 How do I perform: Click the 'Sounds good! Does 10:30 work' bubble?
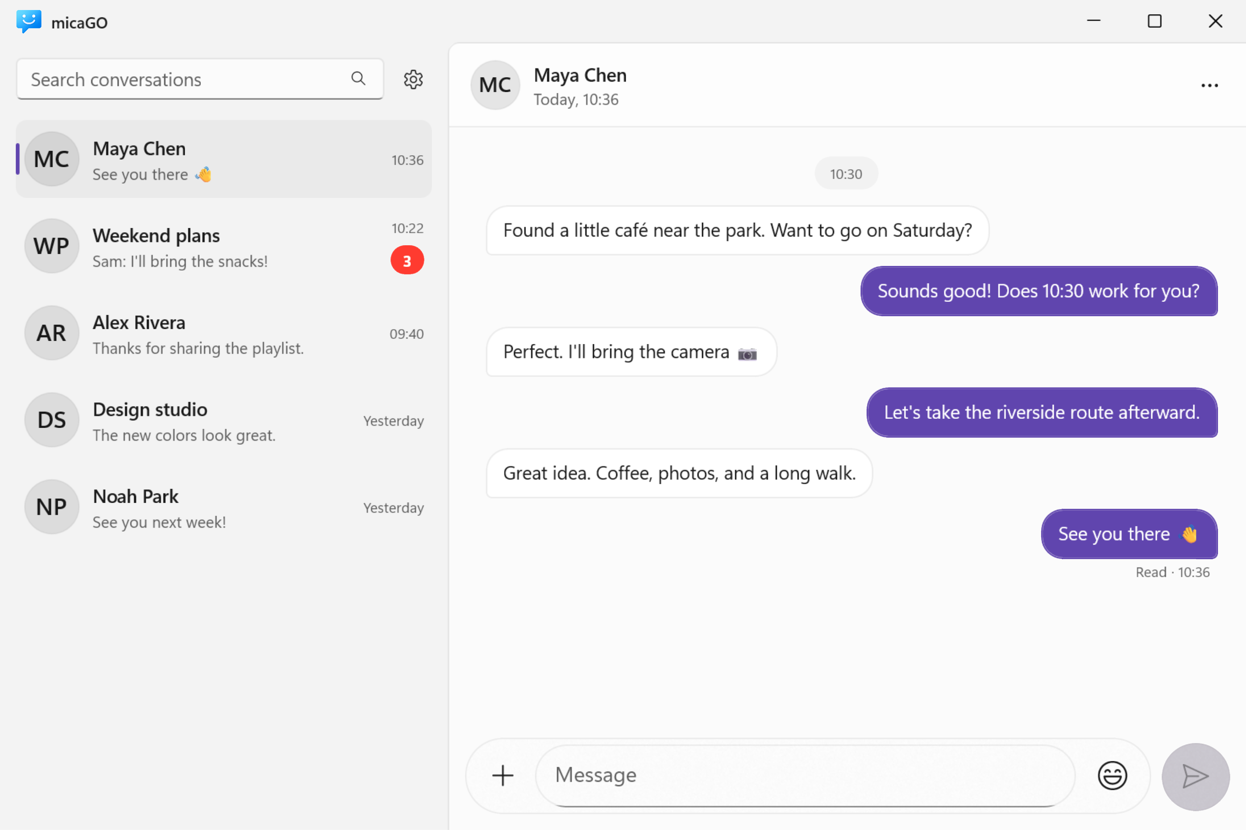[x=1039, y=291]
